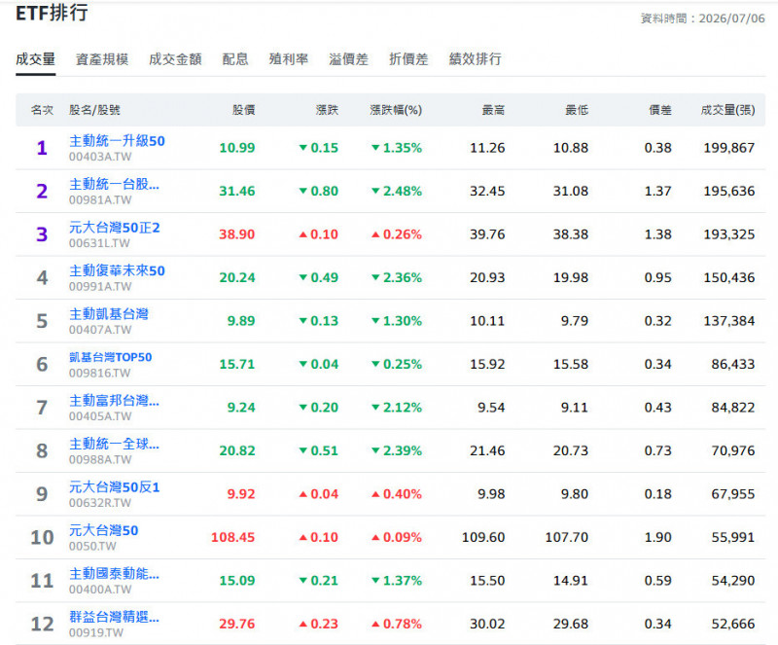Image resolution: width=778 pixels, height=645 pixels.
Task: Open the 元大台灣50 link above 0050.TW
Action: 103,530
